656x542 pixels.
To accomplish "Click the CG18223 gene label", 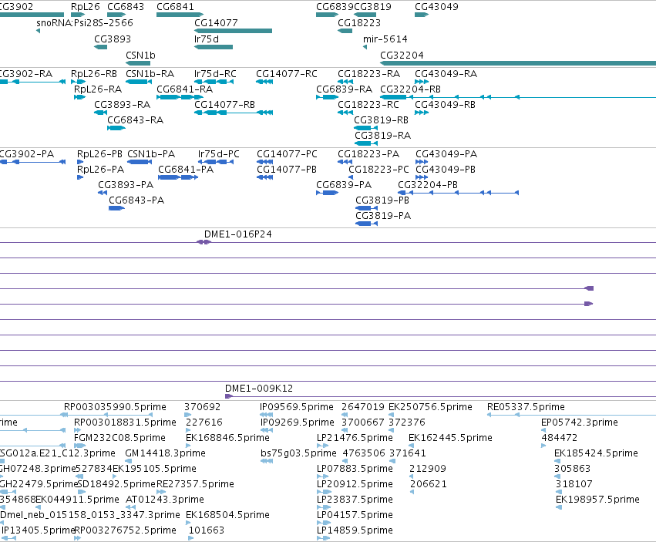I will click(x=359, y=23).
